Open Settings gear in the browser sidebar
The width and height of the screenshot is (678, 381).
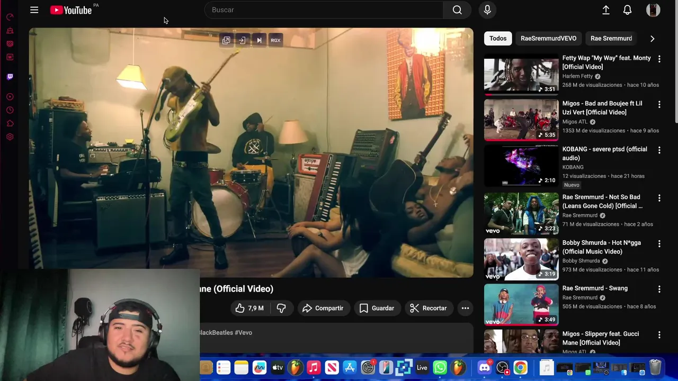[10, 137]
